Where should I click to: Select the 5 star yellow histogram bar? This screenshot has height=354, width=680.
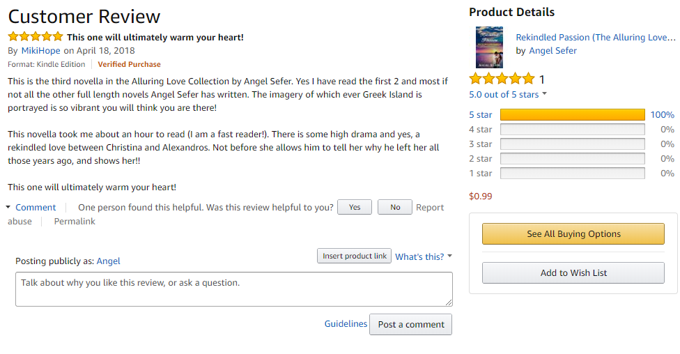click(x=573, y=115)
